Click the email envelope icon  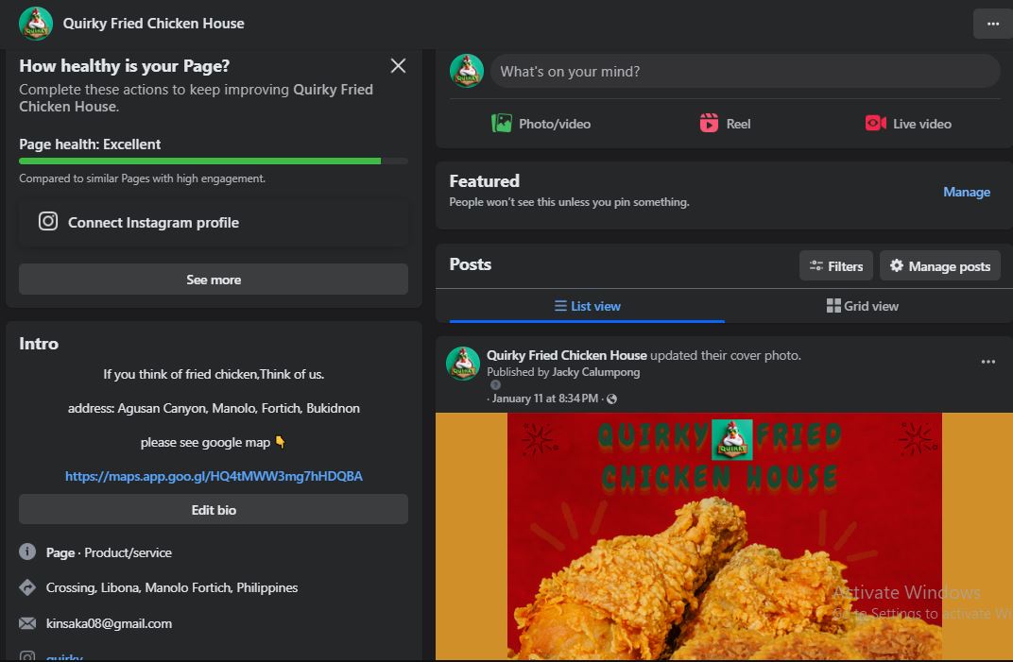[27, 623]
